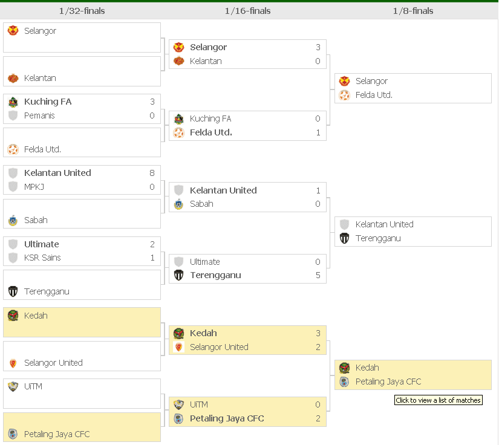Select the 1/8-finals column header
Viewport: 499px width, 445px height.
[x=413, y=11]
